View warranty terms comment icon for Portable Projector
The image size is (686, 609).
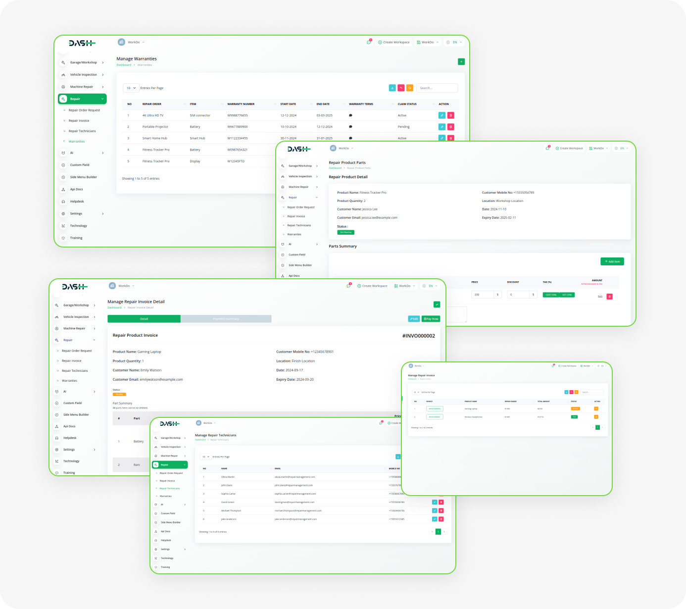coord(350,127)
